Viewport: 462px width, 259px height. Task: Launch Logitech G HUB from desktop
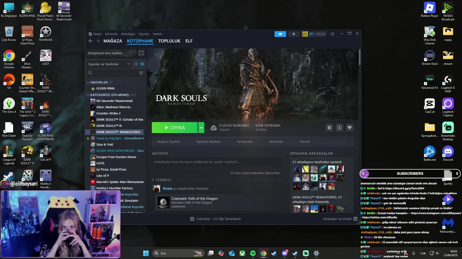(x=448, y=83)
